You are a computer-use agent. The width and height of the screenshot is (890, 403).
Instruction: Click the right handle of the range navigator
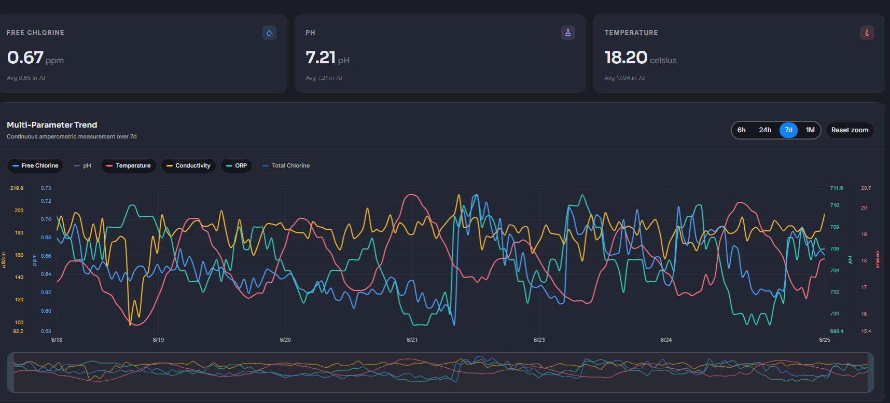click(x=871, y=372)
